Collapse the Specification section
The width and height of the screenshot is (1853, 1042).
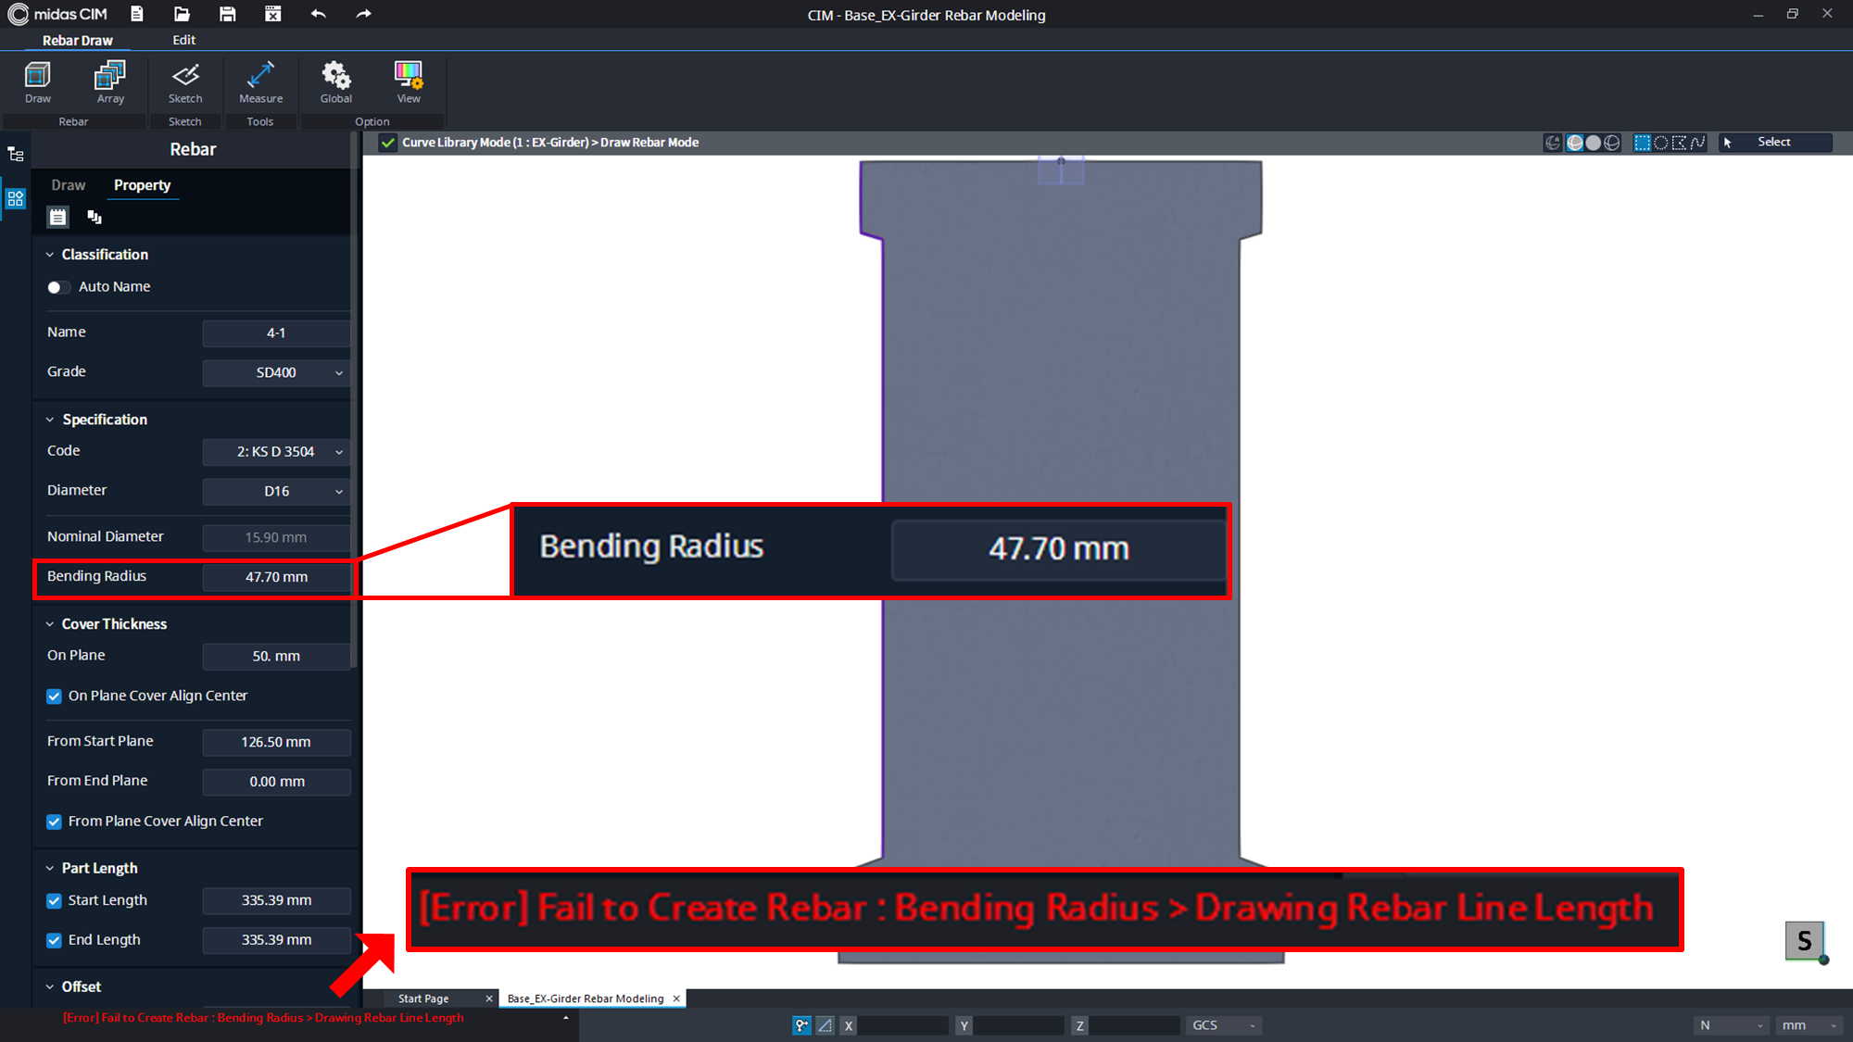[50, 420]
